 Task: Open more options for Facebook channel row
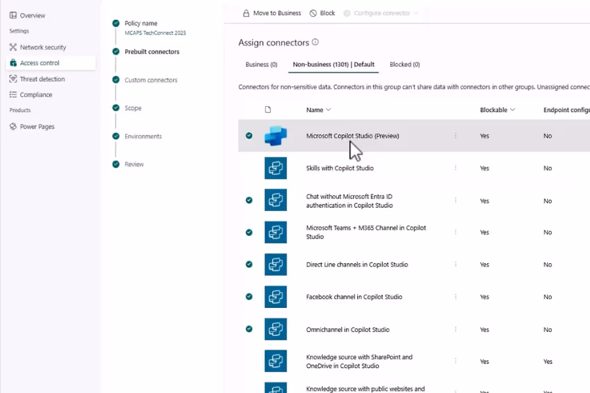(456, 297)
